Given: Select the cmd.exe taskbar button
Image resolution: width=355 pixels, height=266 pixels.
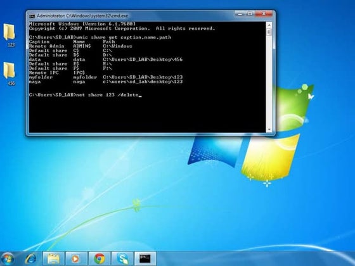Looking at the screenshot, I should pyautogui.click(x=145, y=258).
